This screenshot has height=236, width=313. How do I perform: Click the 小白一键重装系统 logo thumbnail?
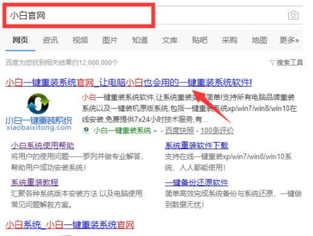point(38,112)
